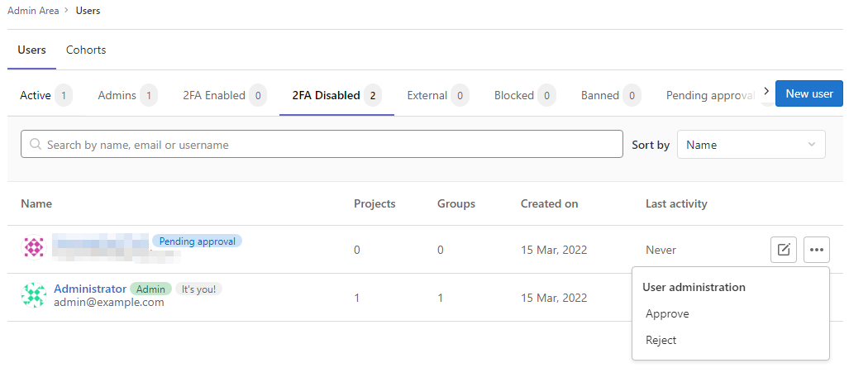Click Administrator's 15 Mar, 2022 date
Screen dimensions: 849x387
(x=554, y=298)
